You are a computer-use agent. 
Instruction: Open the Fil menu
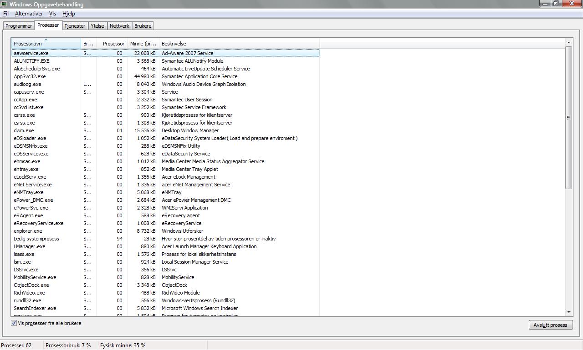point(6,14)
